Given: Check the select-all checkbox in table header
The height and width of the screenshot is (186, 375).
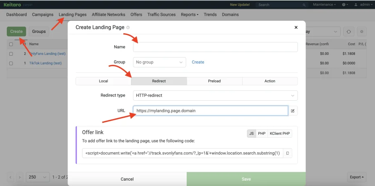Looking at the screenshot, I should coord(11,44).
